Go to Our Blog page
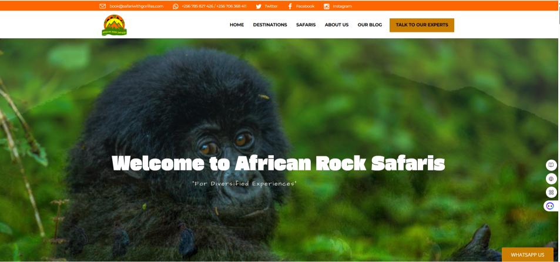This screenshot has height=262, width=560. [x=370, y=25]
